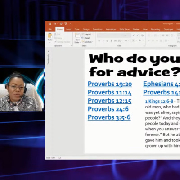Apply bulleted list formatting

pyautogui.click(x=149, y=36)
